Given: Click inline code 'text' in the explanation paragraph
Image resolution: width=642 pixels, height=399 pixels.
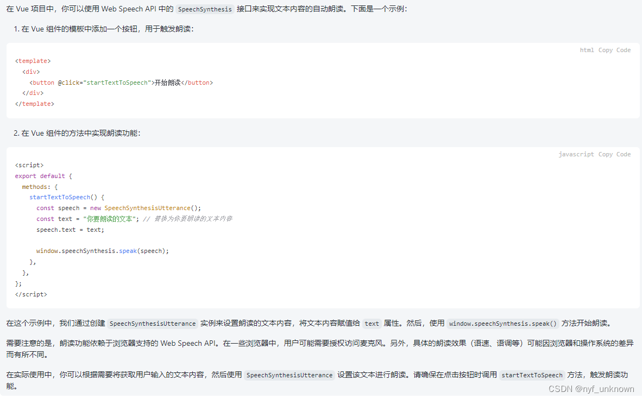Looking at the screenshot, I should (372, 324).
